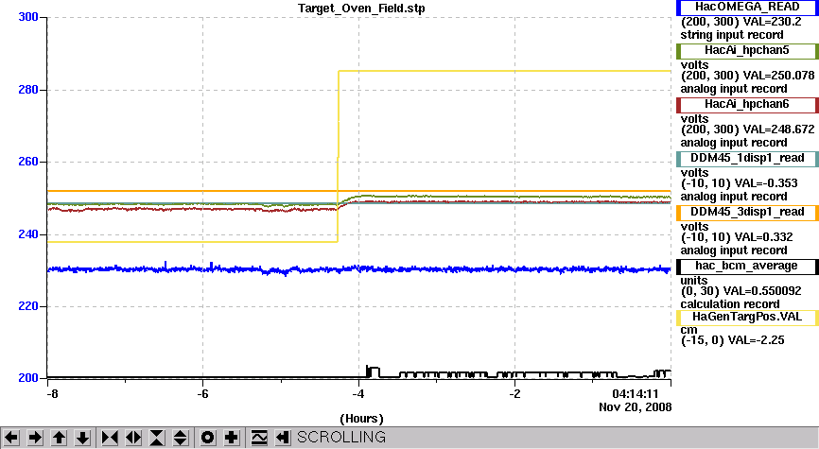The height and width of the screenshot is (449, 819).
Task: Click the return-arrow scroll mode icon
Action: coord(283,437)
